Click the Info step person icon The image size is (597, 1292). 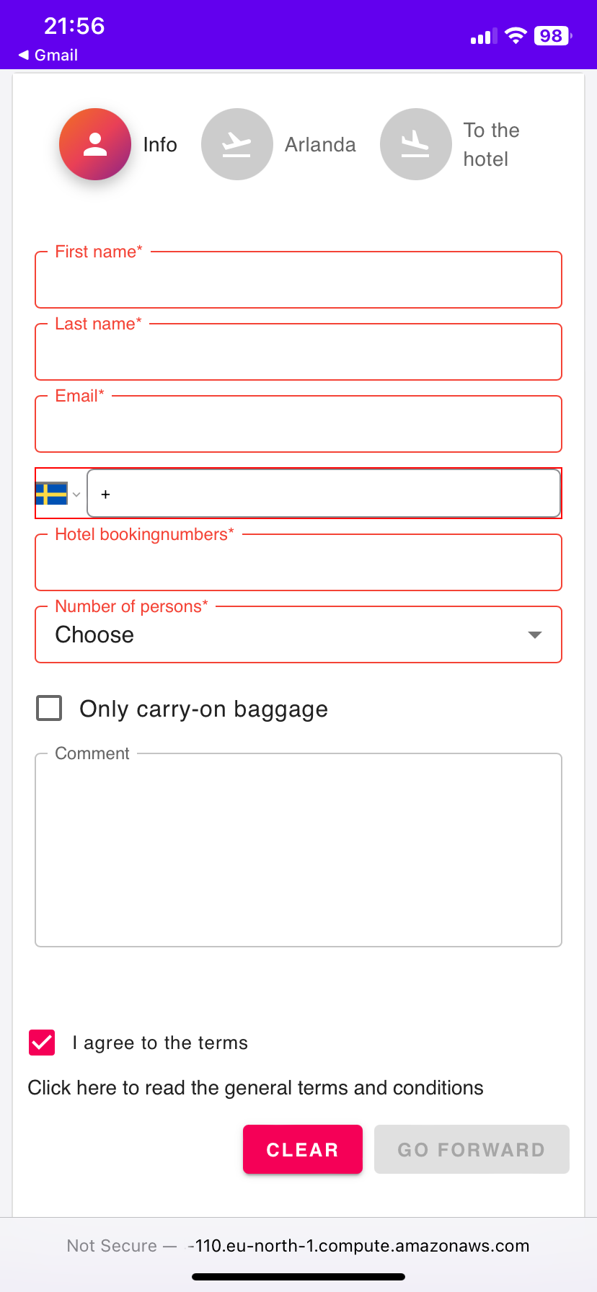click(x=94, y=143)
